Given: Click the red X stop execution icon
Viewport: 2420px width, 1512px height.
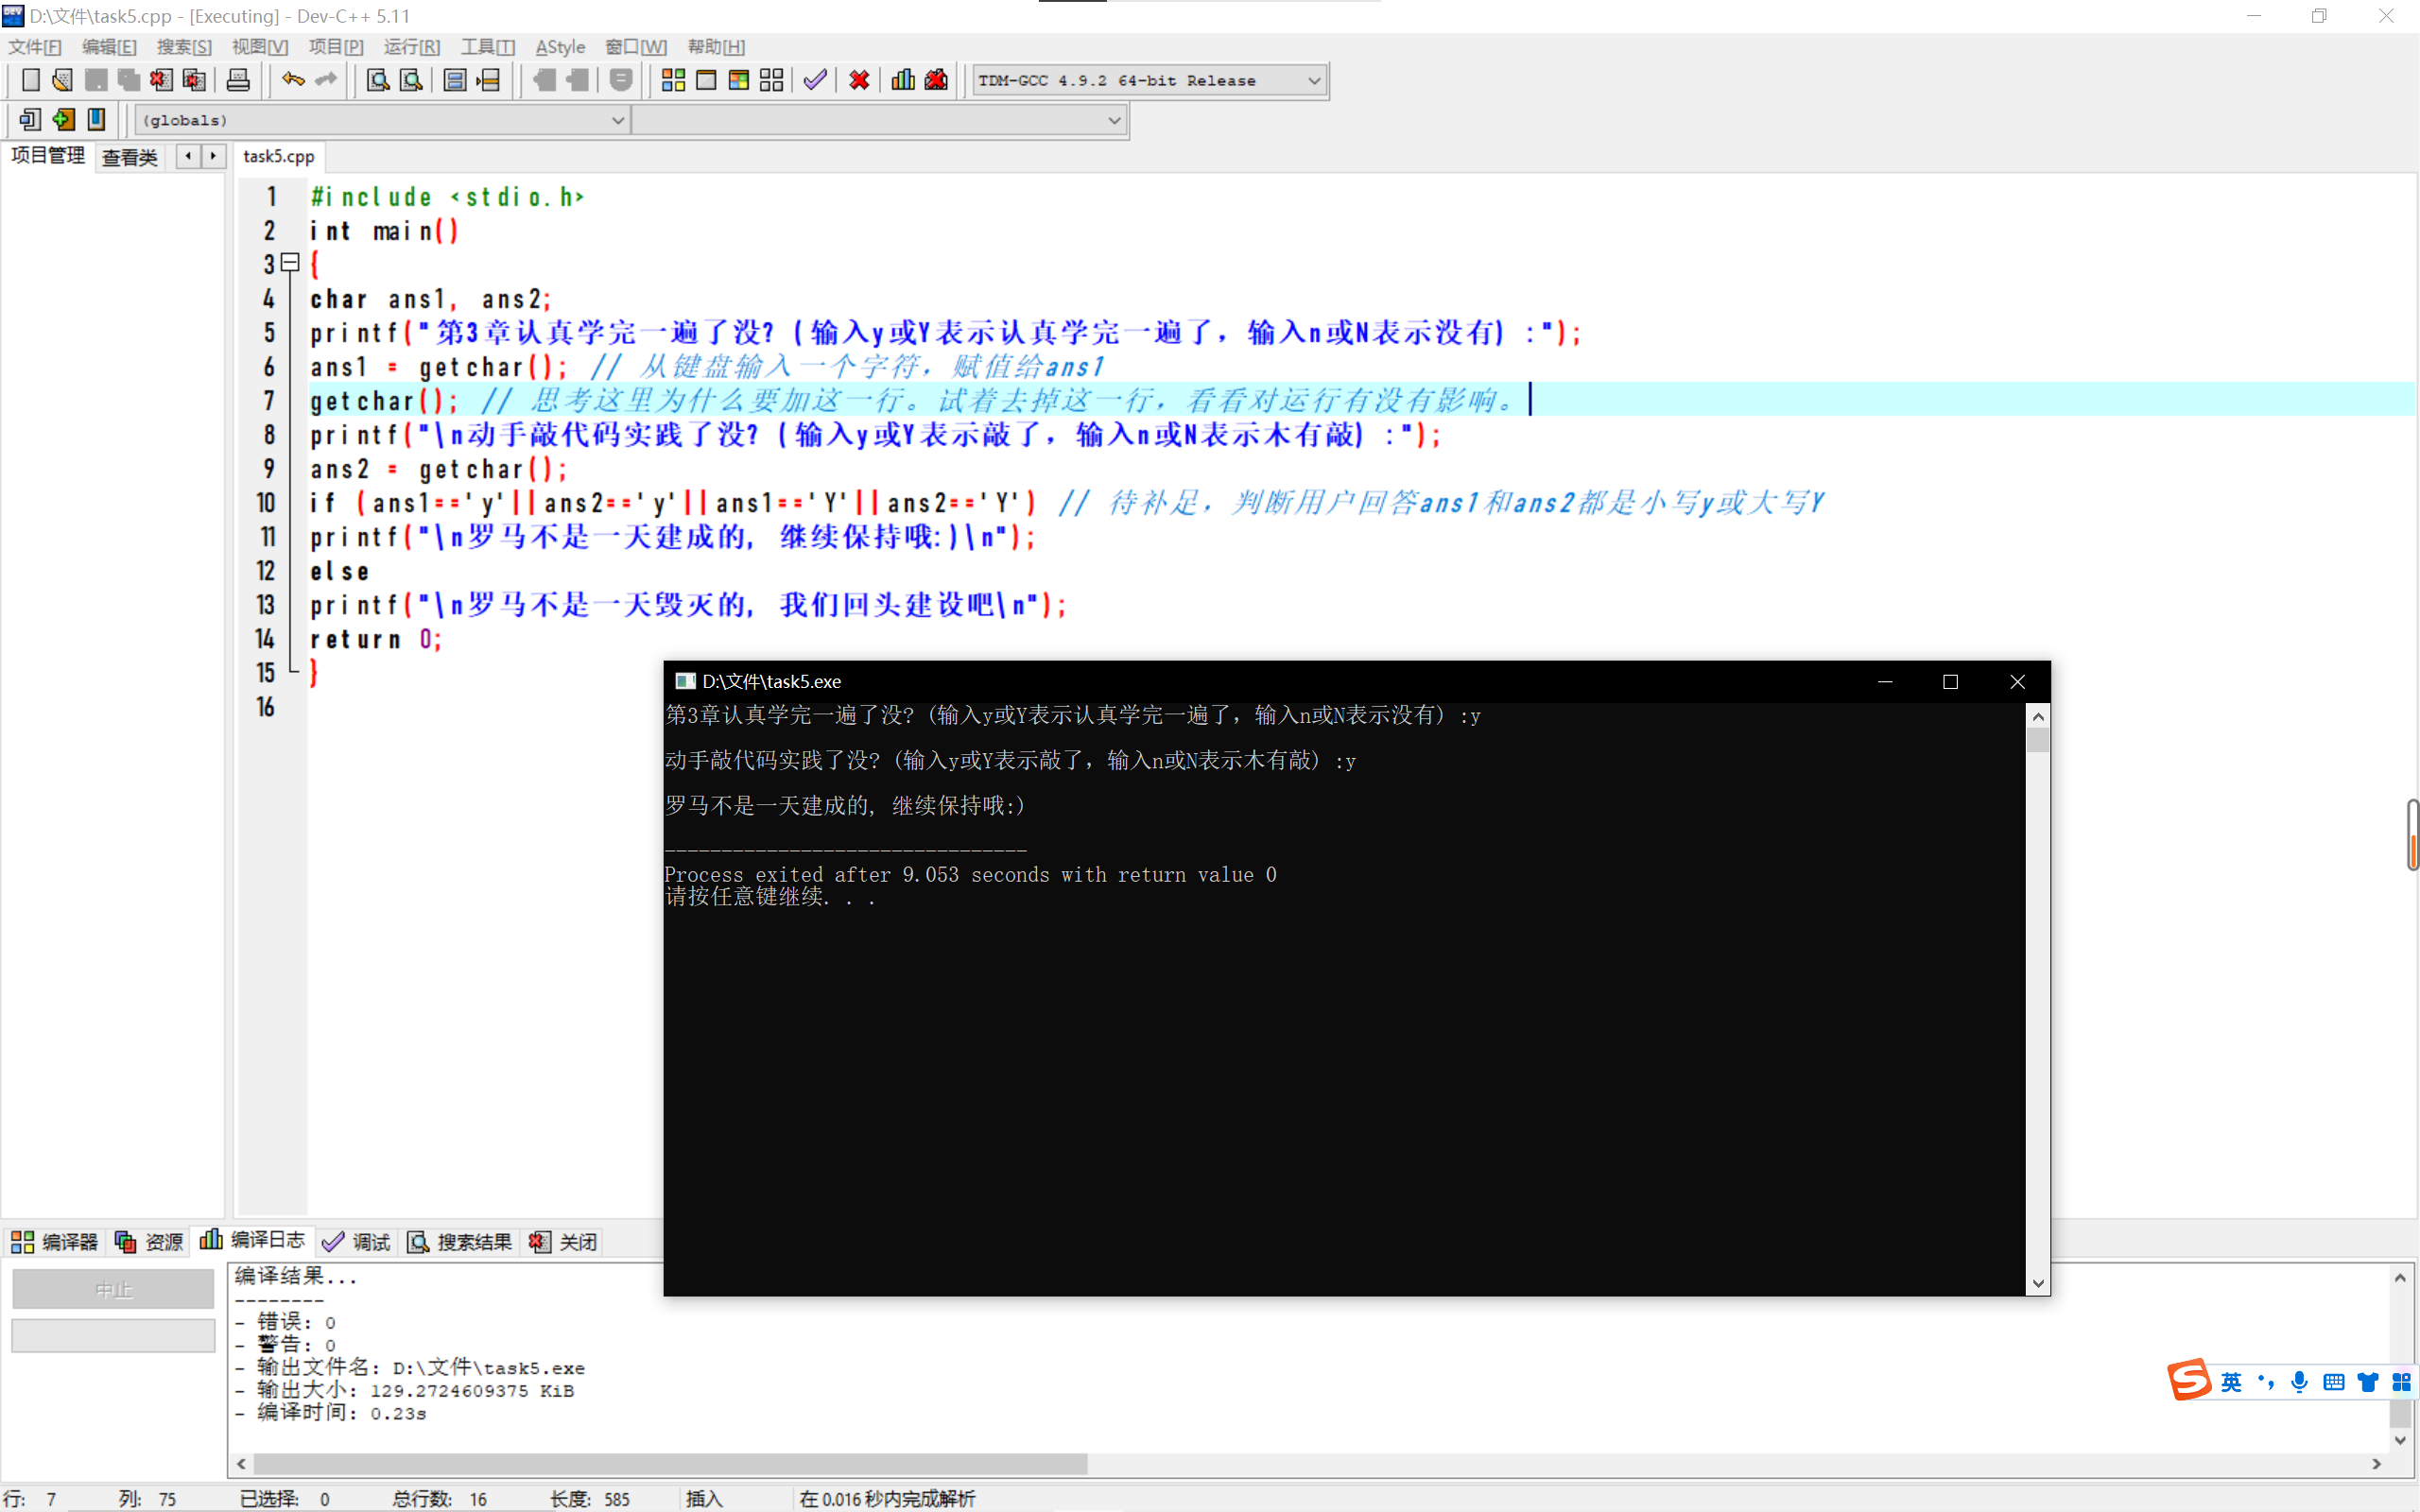Looking at the screenshot, I should pos(859,80).
